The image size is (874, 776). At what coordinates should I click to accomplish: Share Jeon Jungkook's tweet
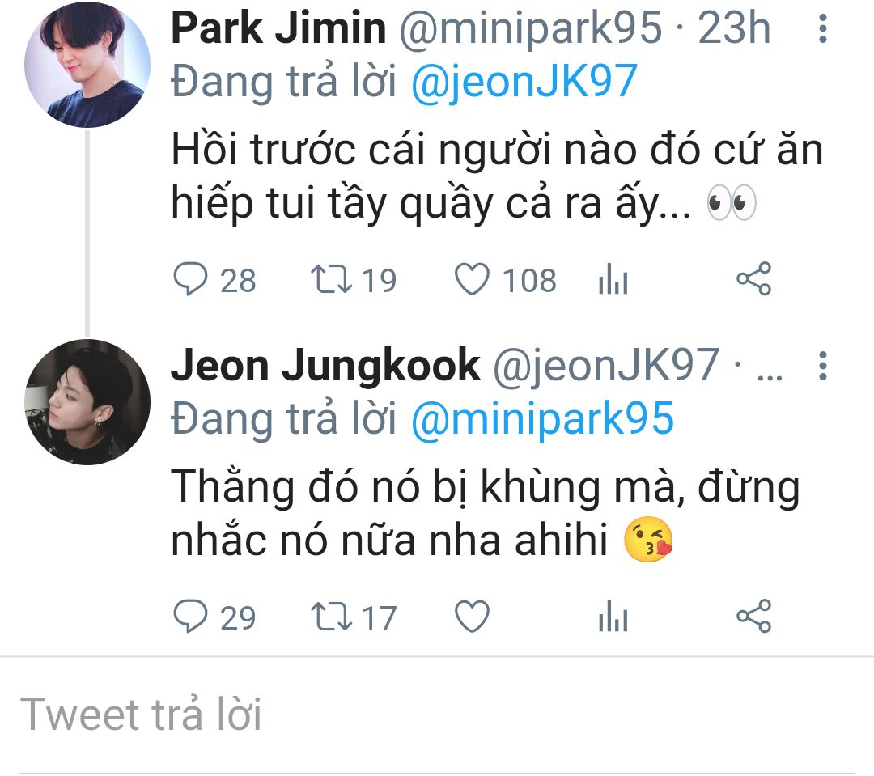(753, 617)
